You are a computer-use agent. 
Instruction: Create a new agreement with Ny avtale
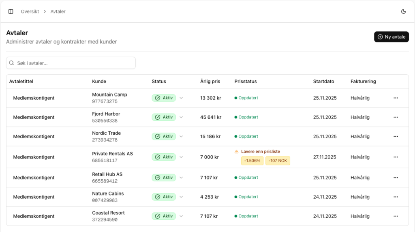coord(391,37)
